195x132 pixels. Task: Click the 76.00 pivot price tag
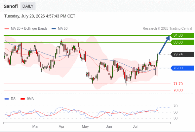182,68
